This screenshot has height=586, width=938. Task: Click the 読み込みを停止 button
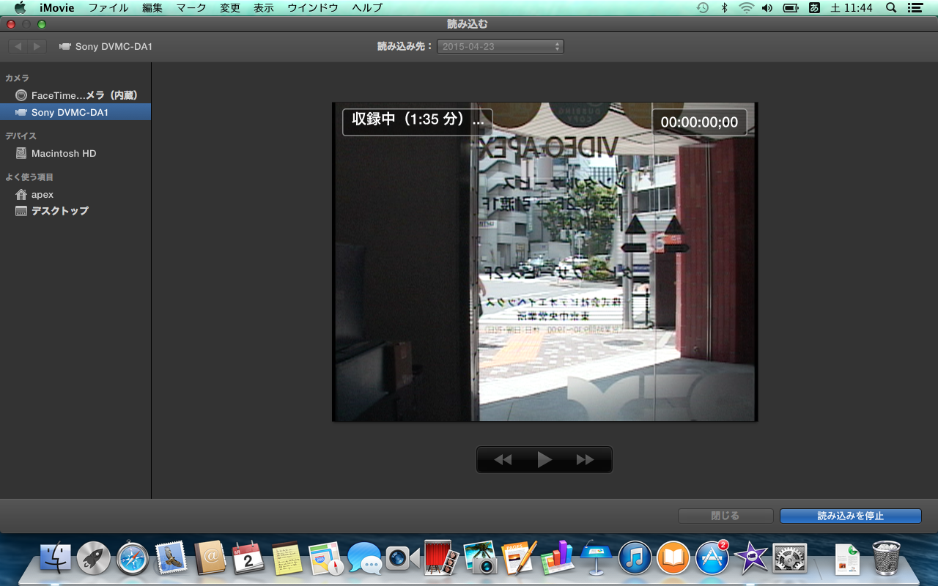coord(851,516)
